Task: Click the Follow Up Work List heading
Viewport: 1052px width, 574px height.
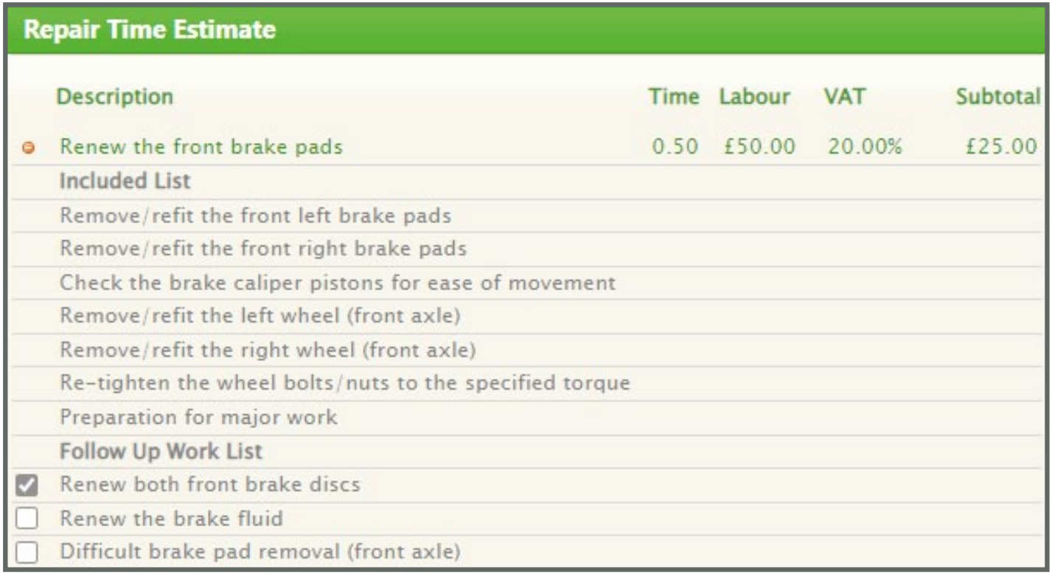Action: [x=161, y=451]
